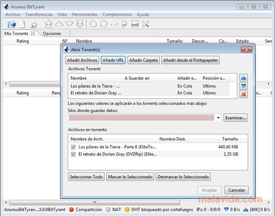Click Desmarcar lo Seleccionado button
The image size is (275, 216).
click(183, 177)
